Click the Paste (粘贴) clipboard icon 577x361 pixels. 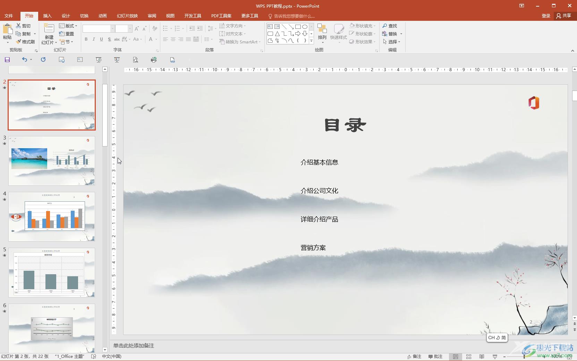(x=7, y=28)
